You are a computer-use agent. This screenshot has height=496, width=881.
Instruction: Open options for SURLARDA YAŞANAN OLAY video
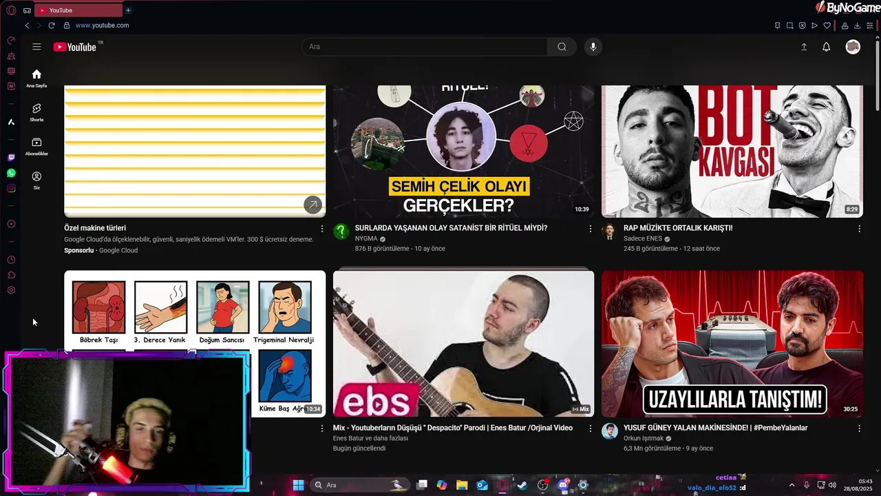click(590, 229)
